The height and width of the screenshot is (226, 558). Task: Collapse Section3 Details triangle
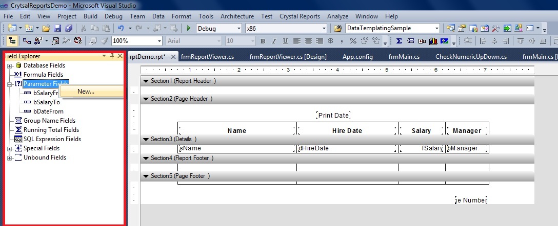tap(146, 140)
